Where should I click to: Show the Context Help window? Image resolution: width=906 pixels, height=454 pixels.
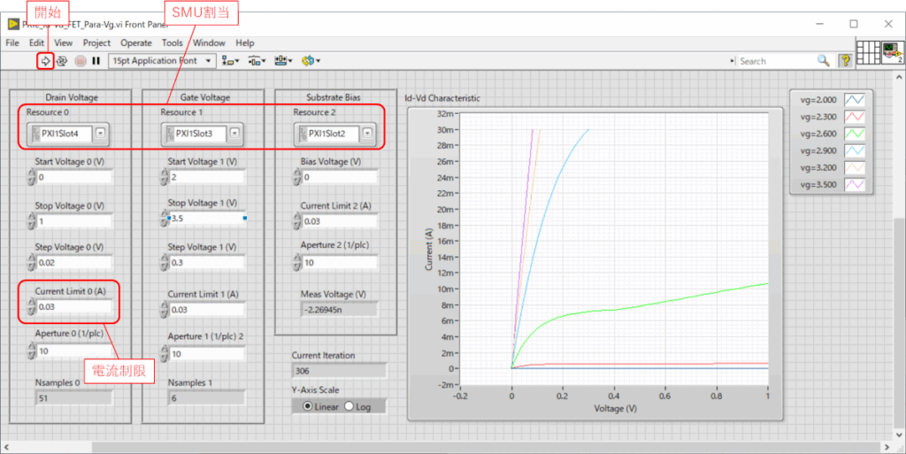tap(846, 61)
